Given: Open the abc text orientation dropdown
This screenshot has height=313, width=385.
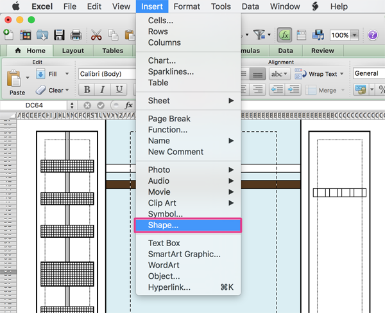Looking at the screenshot, I should click(x=280, y=74).
